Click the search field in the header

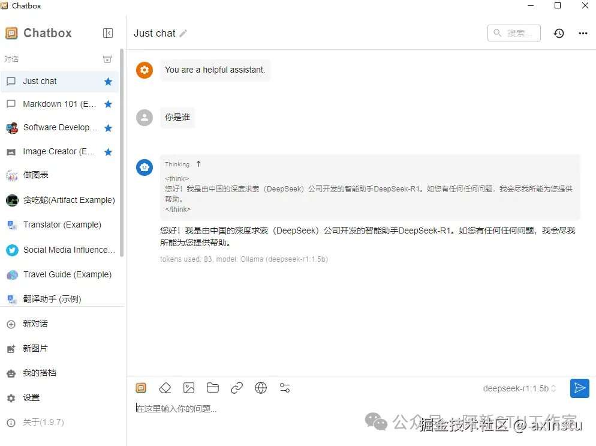514,33
